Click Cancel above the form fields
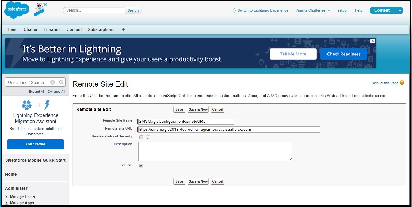This screenshot has width=412, height=207. point(218,109)
